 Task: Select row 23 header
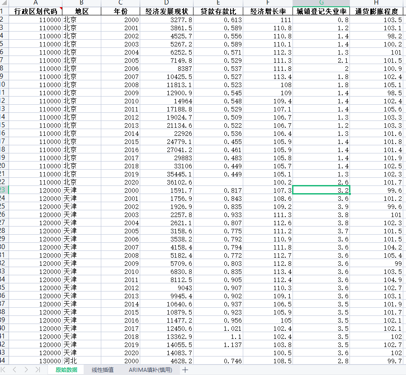[x=4, y=190]
